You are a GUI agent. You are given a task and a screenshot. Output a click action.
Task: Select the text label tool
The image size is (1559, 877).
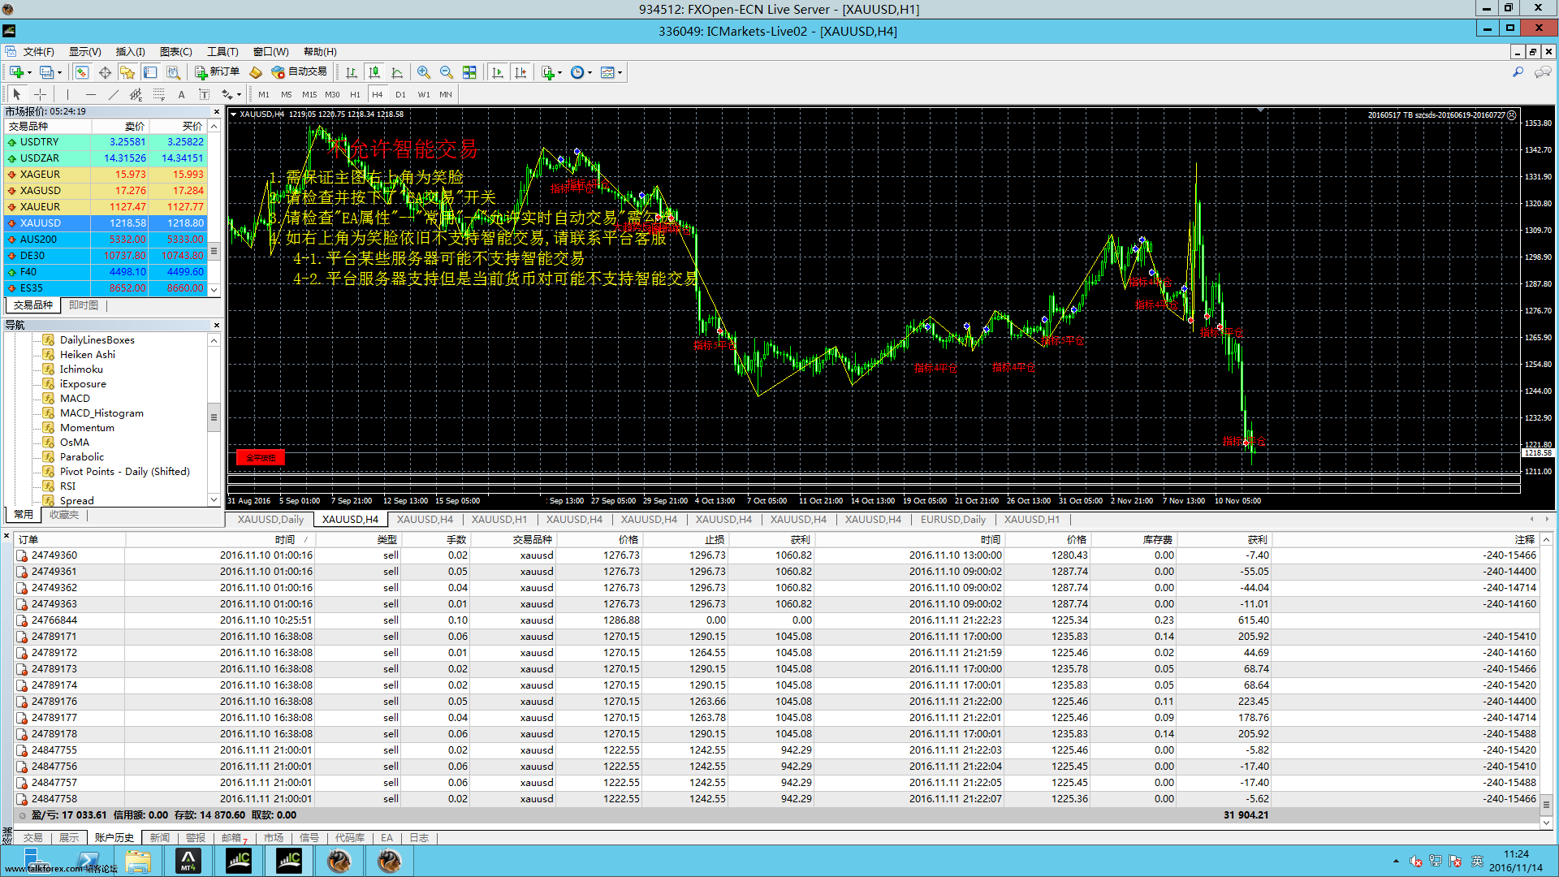coord(204,94)
